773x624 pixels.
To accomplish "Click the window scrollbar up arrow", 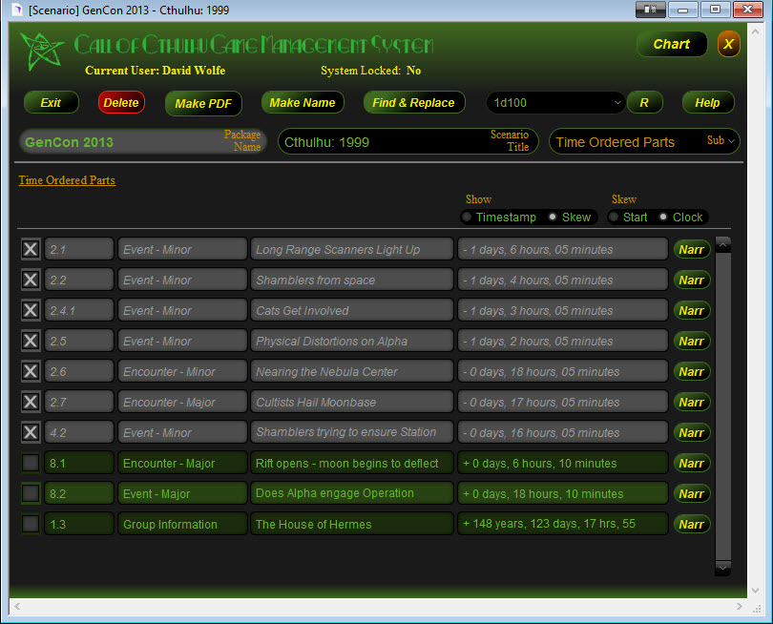I will pos(755,31).
